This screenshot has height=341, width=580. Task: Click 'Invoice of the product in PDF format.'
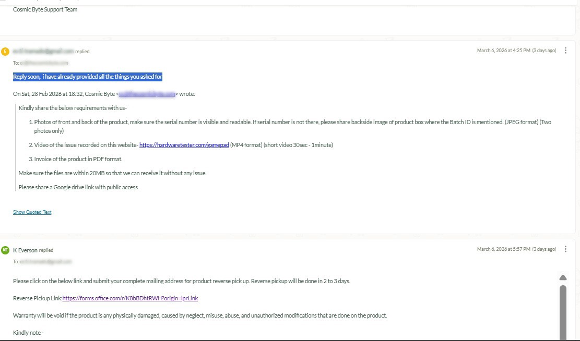tap(78, 159)
